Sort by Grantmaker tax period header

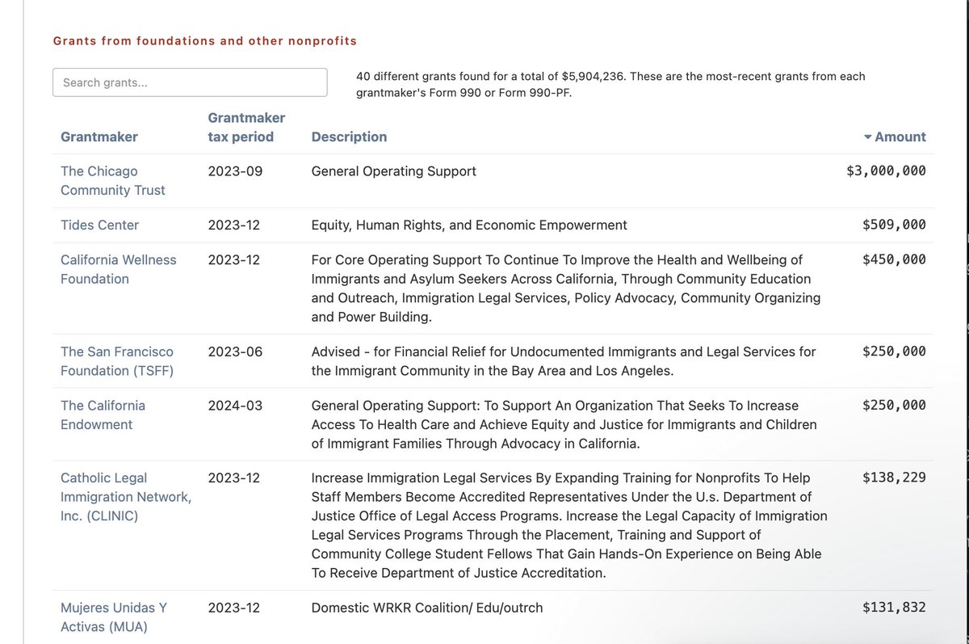246,127
